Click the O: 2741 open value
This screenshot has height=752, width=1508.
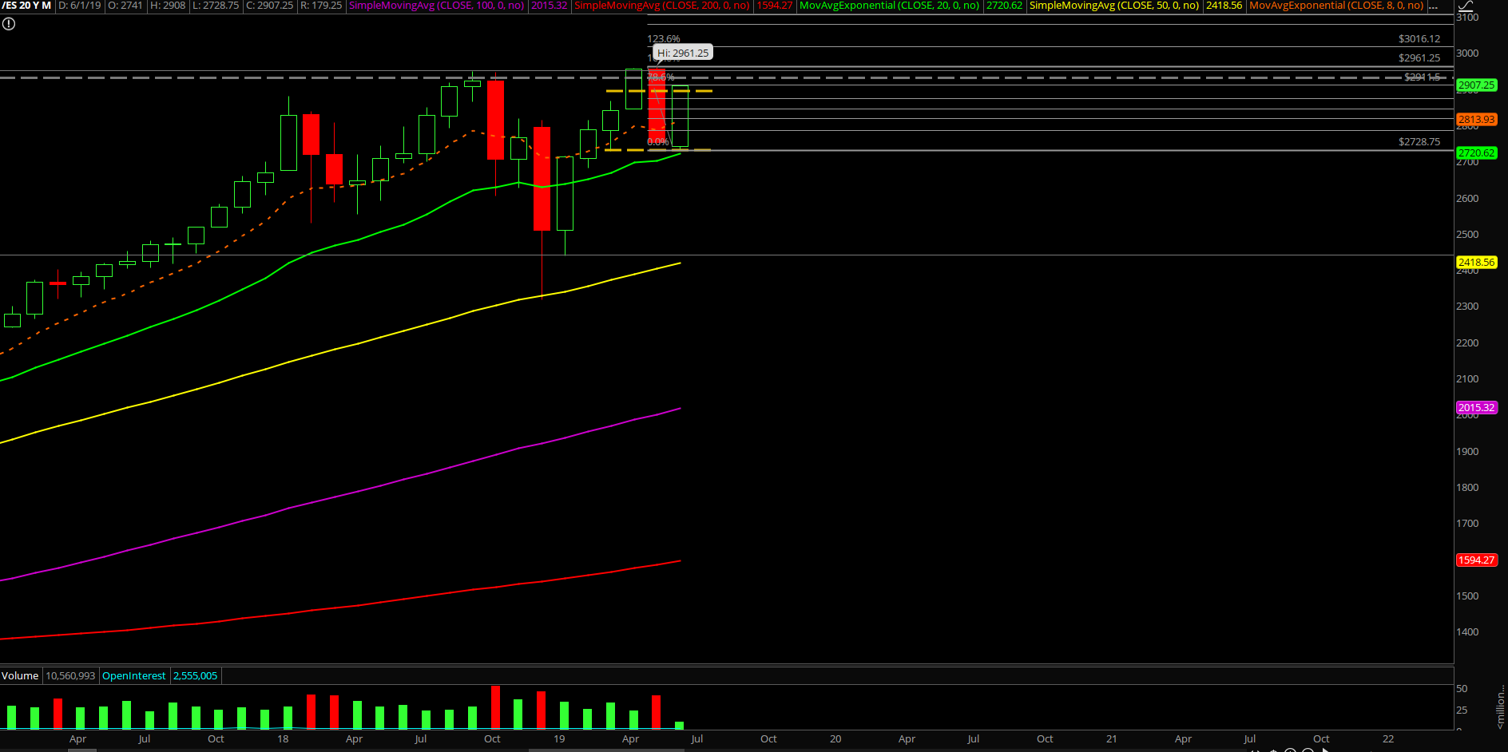click(125, 6)
